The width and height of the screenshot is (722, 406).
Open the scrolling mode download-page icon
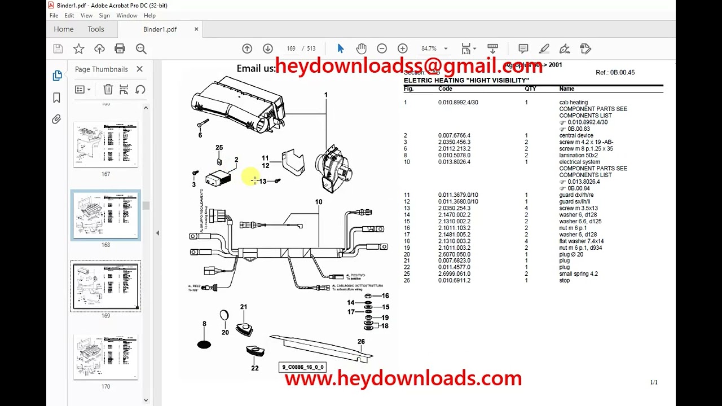coord(492,49)
